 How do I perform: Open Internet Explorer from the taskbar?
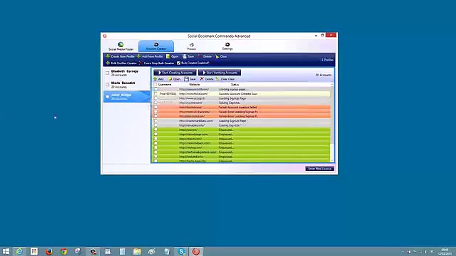pos(20,251)
